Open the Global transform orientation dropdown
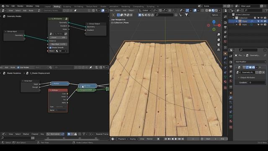The height and width of the screenshot is (151, 268). (x=145, y=10)
